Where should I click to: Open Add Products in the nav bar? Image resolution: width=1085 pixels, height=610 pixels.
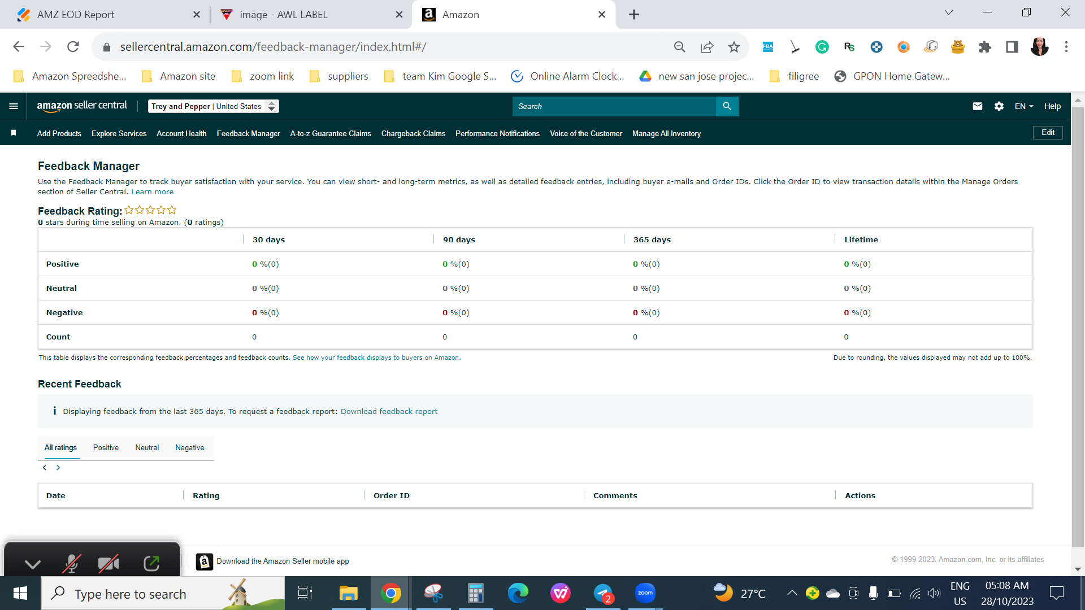coord(59,133)
